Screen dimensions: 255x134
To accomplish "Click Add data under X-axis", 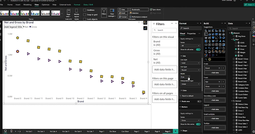I will point(215,73).
